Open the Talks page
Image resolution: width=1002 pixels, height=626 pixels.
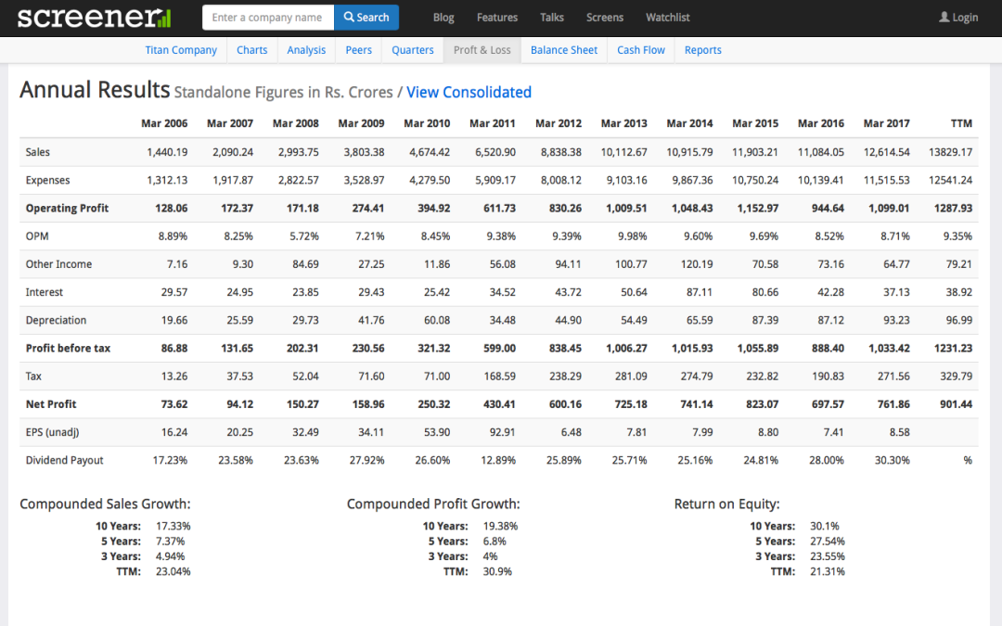point(551,18)
